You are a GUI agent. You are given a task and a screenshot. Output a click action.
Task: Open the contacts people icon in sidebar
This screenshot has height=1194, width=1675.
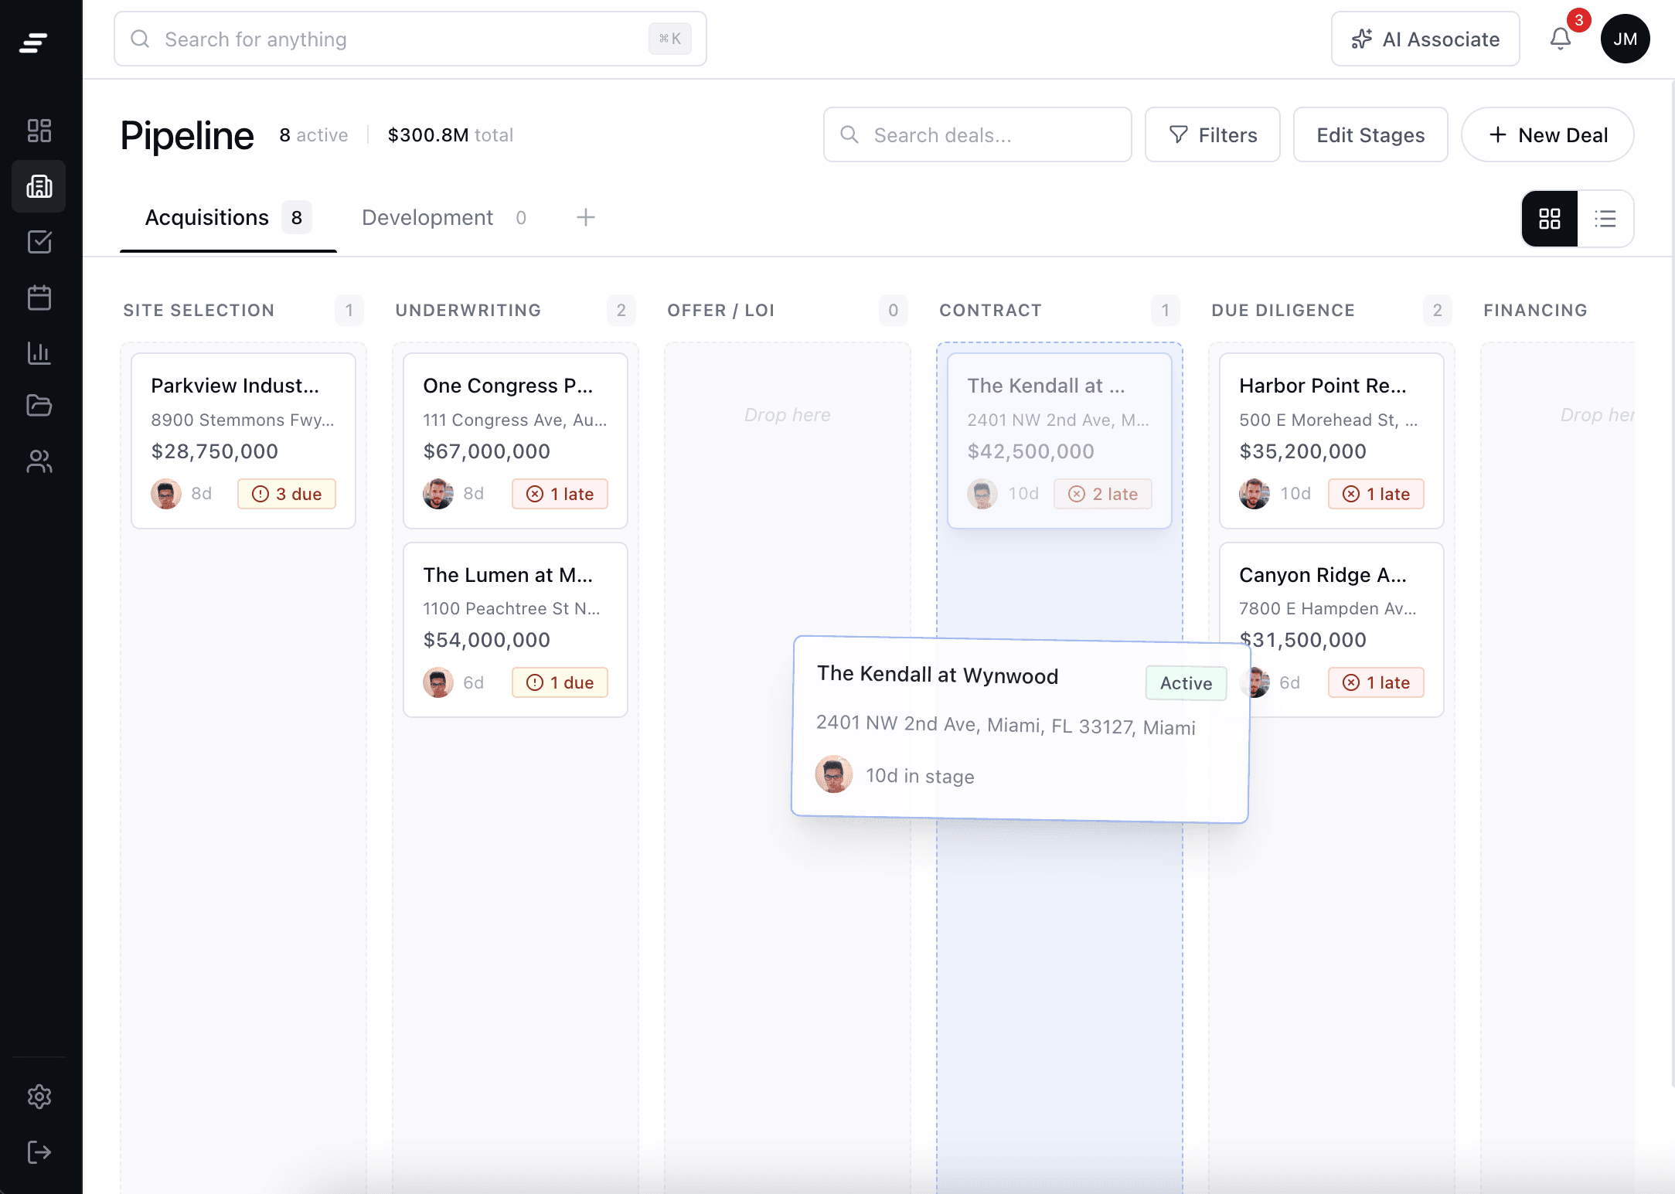click(39, 461)
